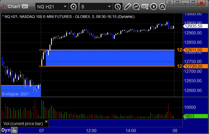Screen dimensions: 209x134
Task: Open the studies chart-line menu
Action: click(x=136, y=7)
